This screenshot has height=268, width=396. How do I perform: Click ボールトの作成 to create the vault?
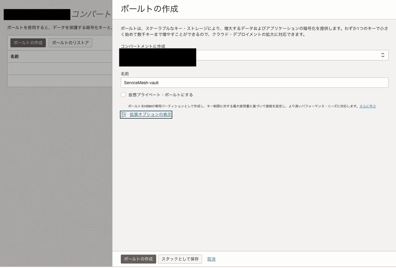click(138, 259)
